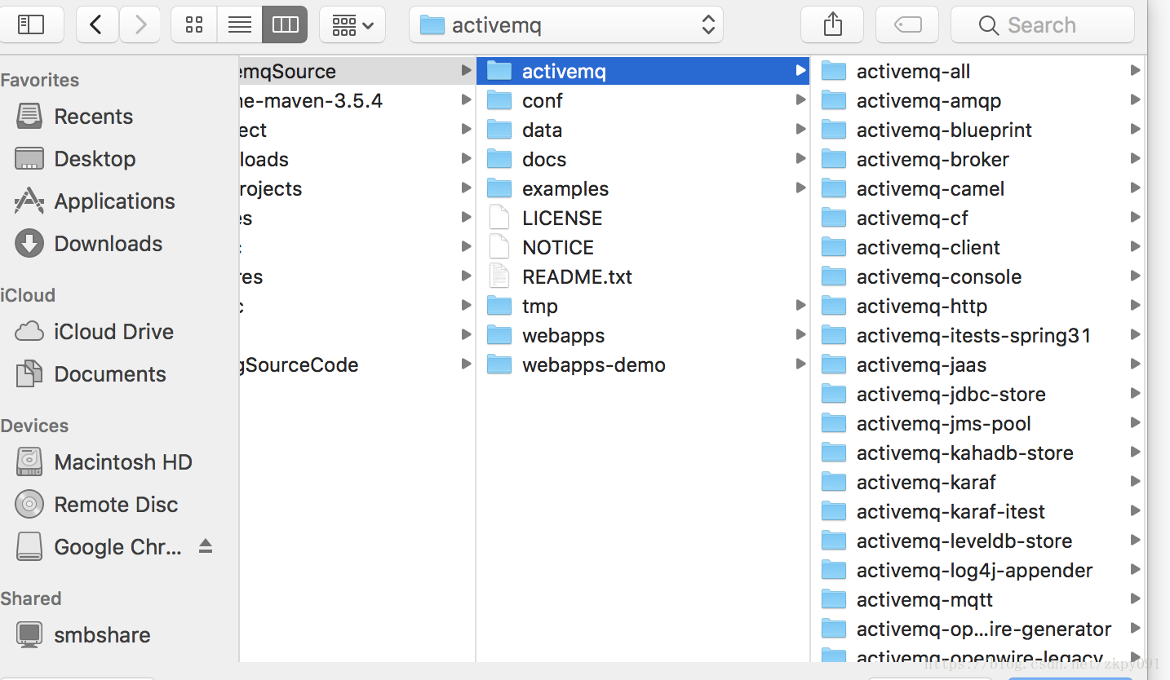The image size is (1170, 680).
Task: Click the Downloads arrow icon
Action: [x=29, y=244]
